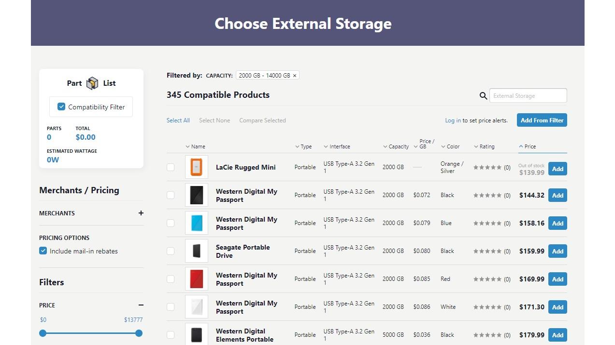Sort by the Name column
The width and height of the screenshot is (615, 345).
(195, 146)
